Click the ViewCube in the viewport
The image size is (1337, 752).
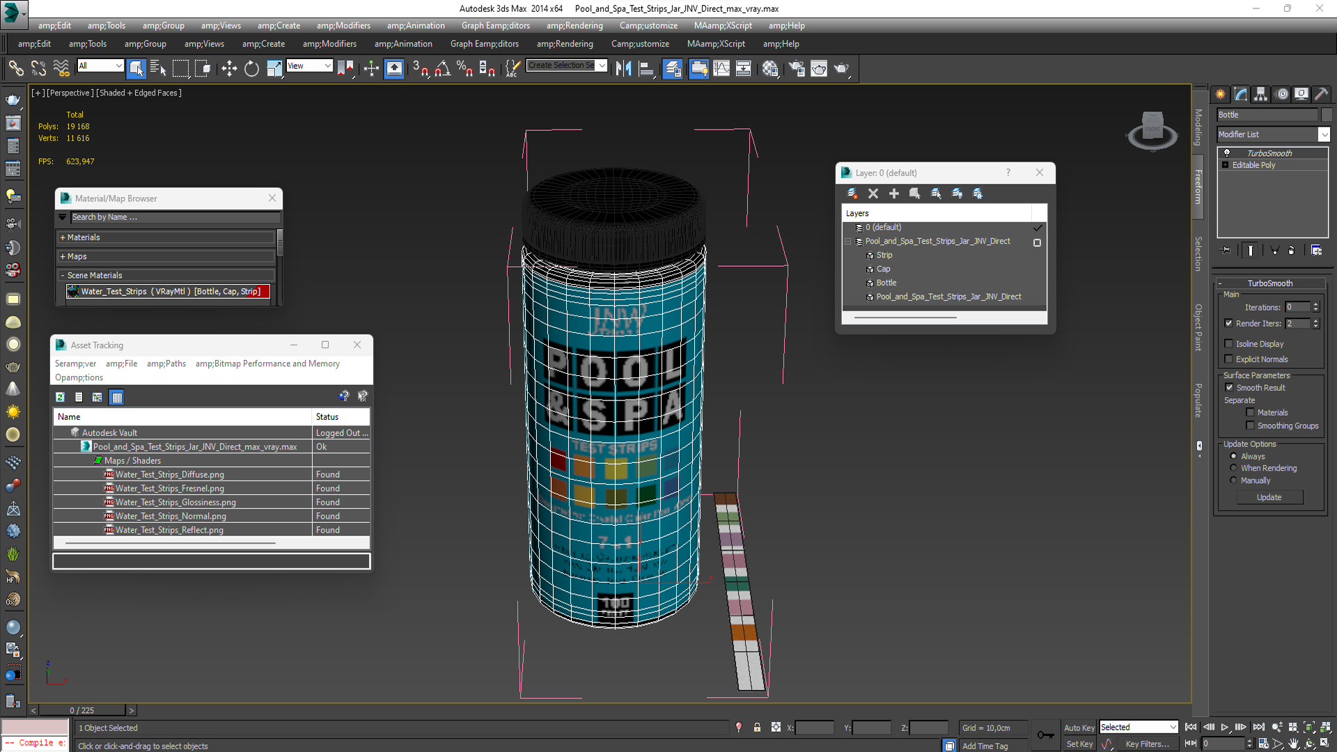pyautogui.click(x=1152, y=130)
